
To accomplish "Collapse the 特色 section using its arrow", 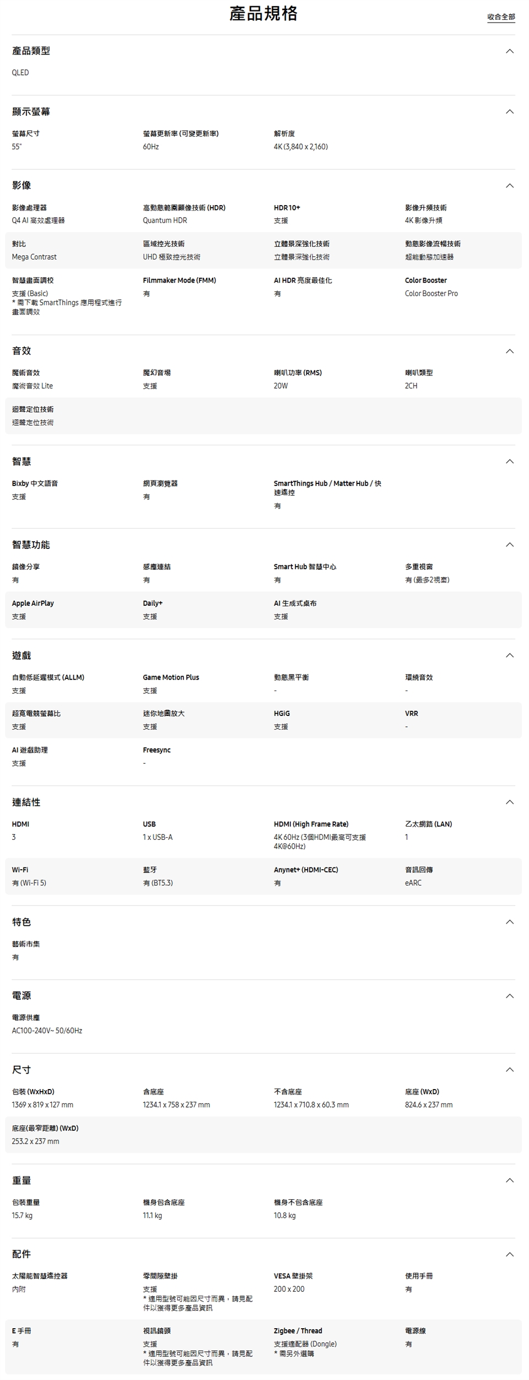I will pos(509,922).
